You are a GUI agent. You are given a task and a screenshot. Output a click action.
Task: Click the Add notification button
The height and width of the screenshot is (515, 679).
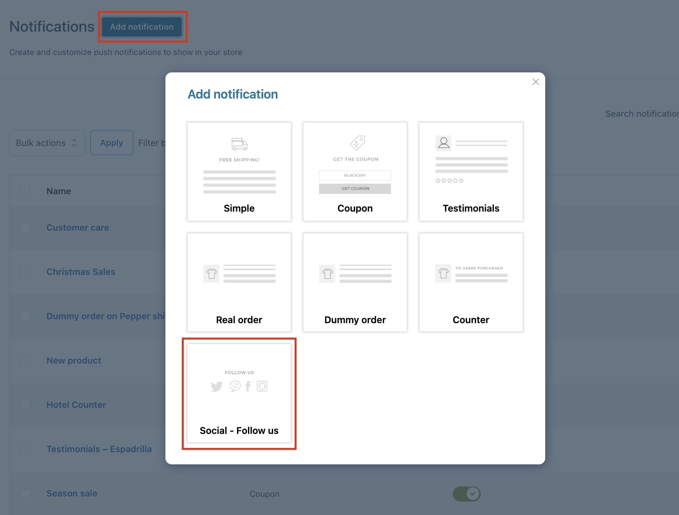coord(142,27)
